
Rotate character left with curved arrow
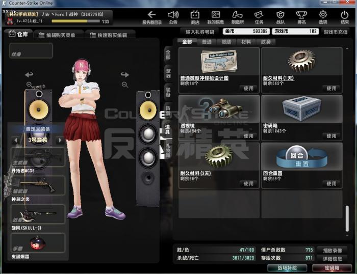point(29,74)
